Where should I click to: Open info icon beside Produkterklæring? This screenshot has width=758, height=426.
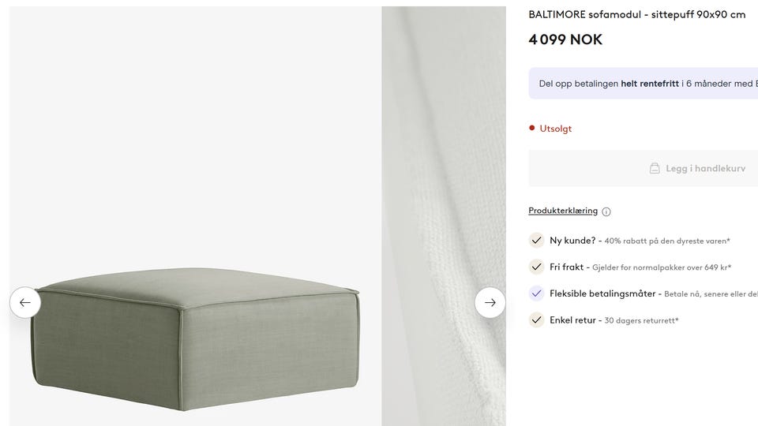pos(606,211)
